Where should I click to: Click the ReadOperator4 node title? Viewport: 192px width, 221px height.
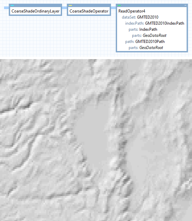click(132, 11)
